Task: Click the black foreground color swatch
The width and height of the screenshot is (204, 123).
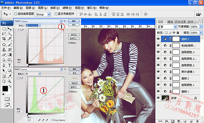Action: click(x=5, y=89)
